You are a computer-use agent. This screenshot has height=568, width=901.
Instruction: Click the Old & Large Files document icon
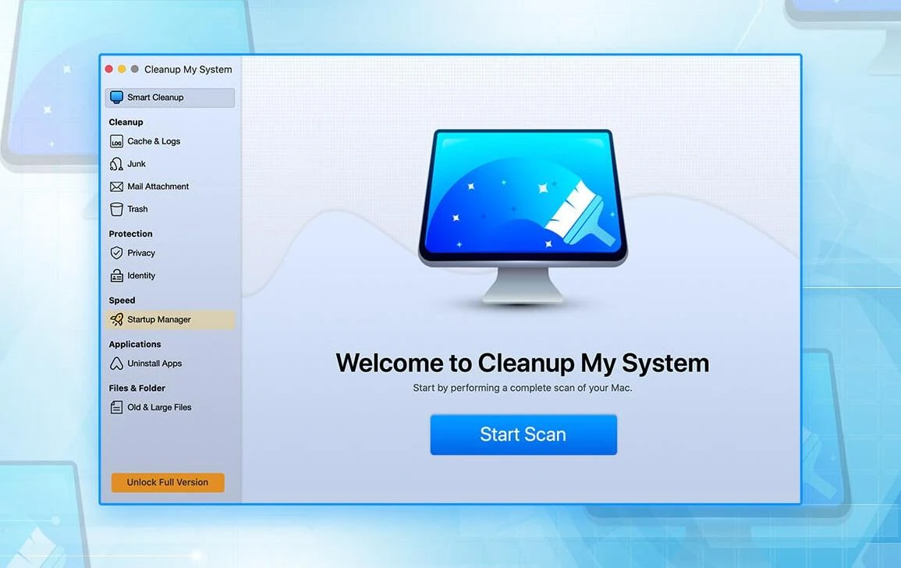[117, 407]
